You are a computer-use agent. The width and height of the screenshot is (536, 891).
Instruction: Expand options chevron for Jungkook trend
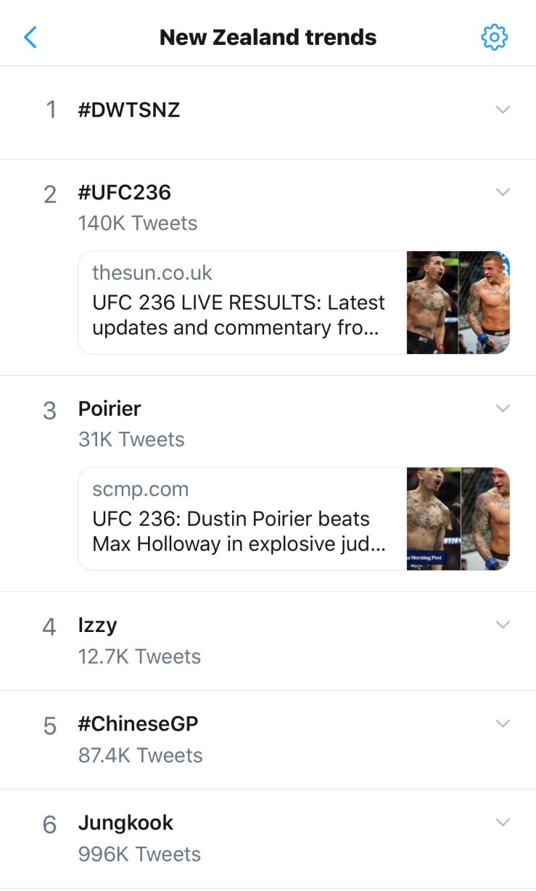point(502,822)
